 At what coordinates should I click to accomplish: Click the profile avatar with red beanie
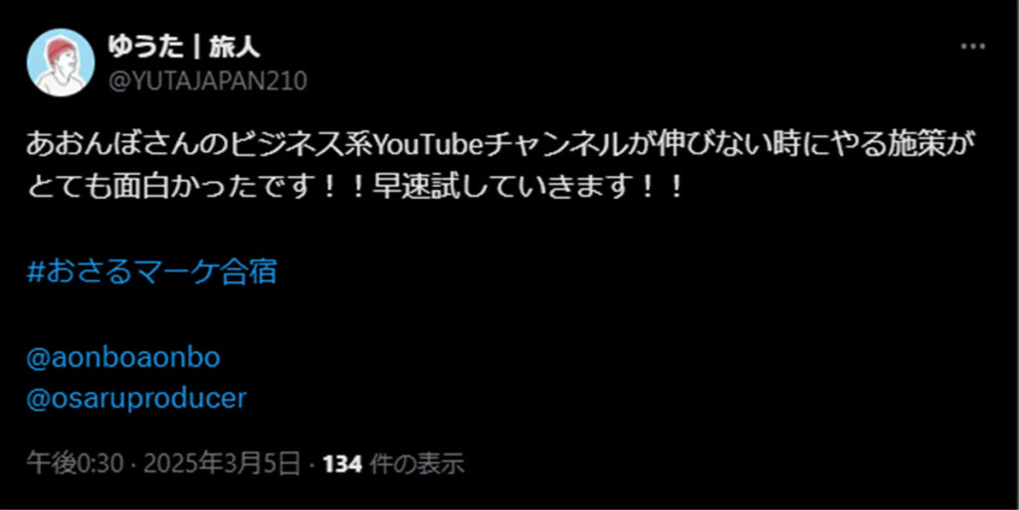coord(61,63)
